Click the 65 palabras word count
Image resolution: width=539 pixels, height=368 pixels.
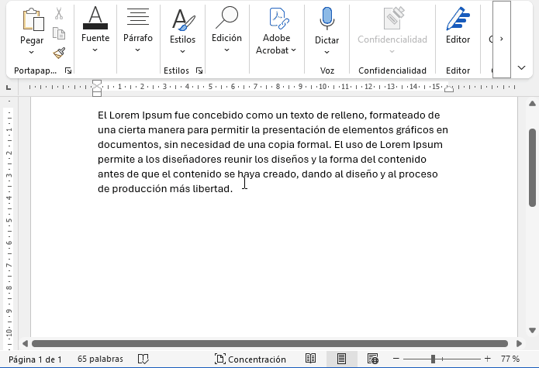[100, 359]
